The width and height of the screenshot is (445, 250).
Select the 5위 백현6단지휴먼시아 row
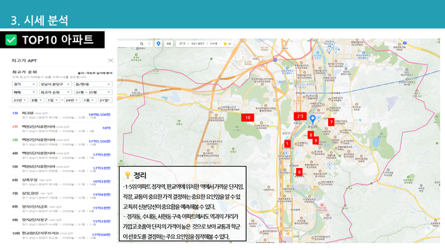61,168
